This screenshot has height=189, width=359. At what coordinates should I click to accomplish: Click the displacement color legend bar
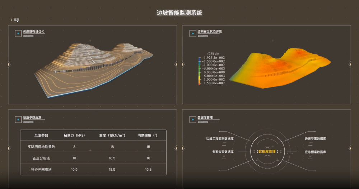[x=200, y=70]
